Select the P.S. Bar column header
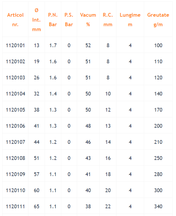 (69, 20)
